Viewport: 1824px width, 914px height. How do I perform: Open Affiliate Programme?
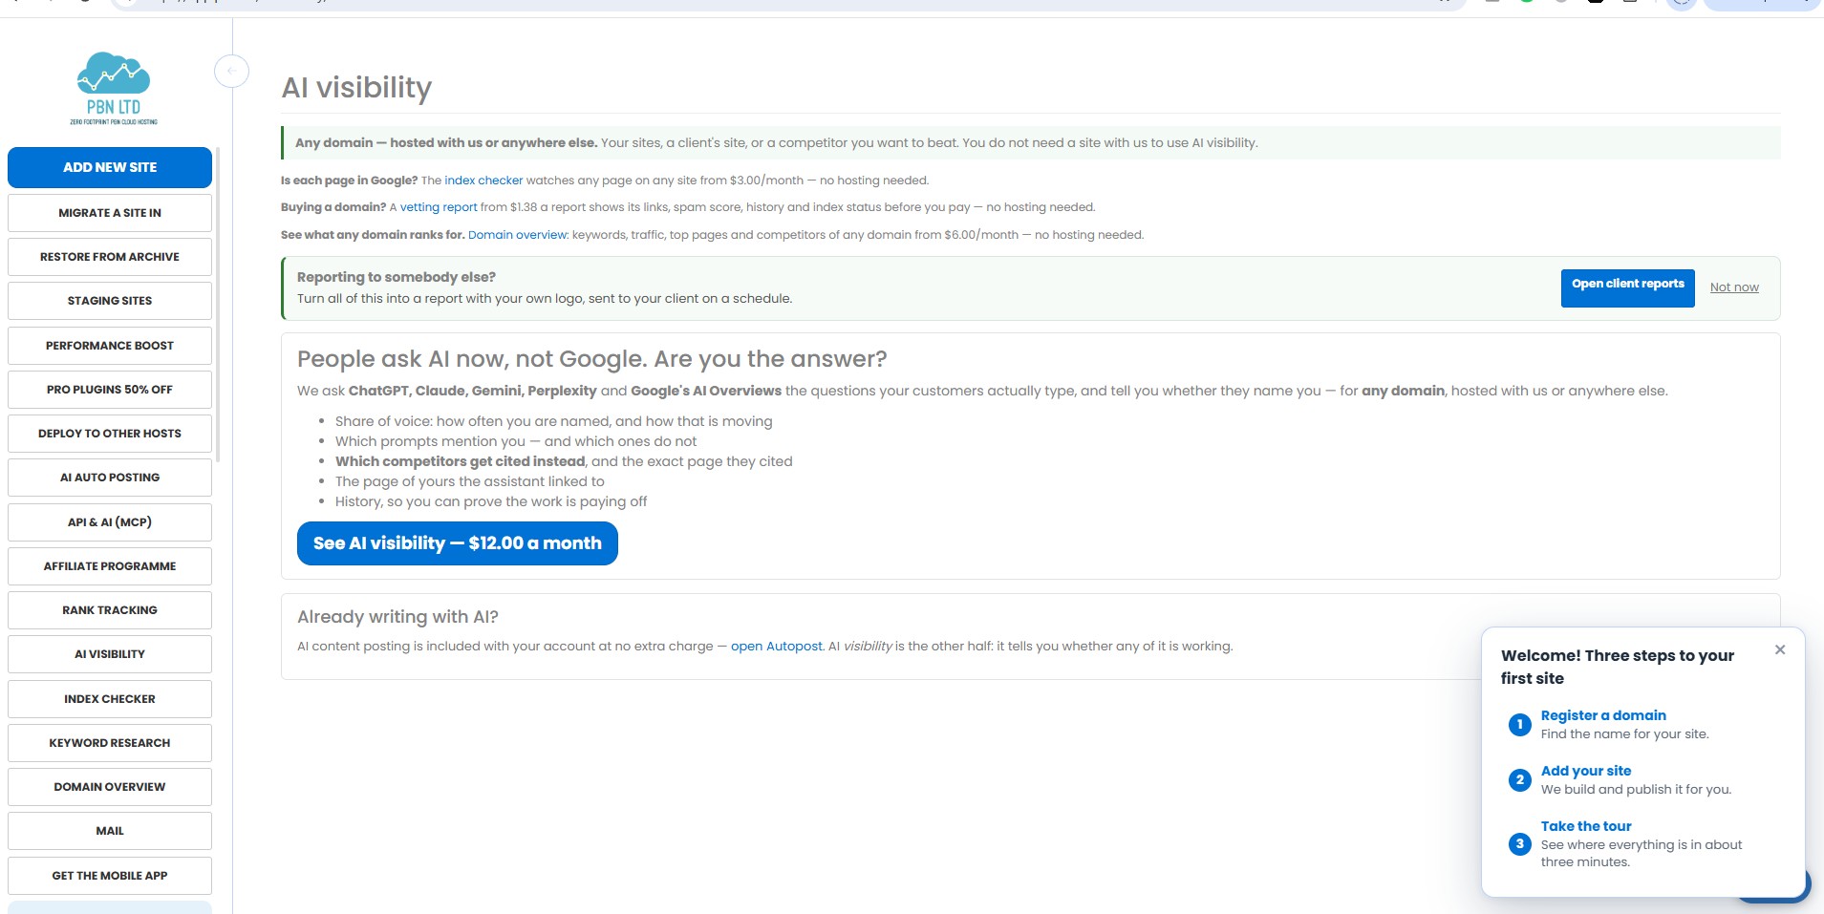pyautogui.click(x=110, y=566)
